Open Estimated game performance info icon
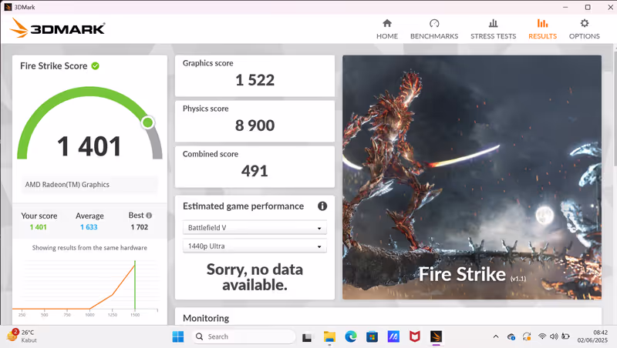 pyautogui.click(x=322, y=206)
